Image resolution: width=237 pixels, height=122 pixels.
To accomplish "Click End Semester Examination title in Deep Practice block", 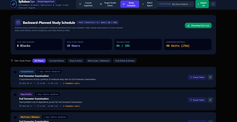I will tap(34, 98).
